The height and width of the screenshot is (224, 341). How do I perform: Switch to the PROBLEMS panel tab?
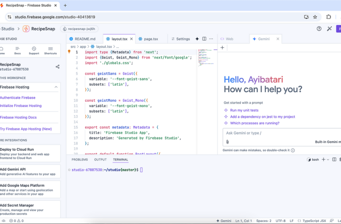tap(79, 160)
